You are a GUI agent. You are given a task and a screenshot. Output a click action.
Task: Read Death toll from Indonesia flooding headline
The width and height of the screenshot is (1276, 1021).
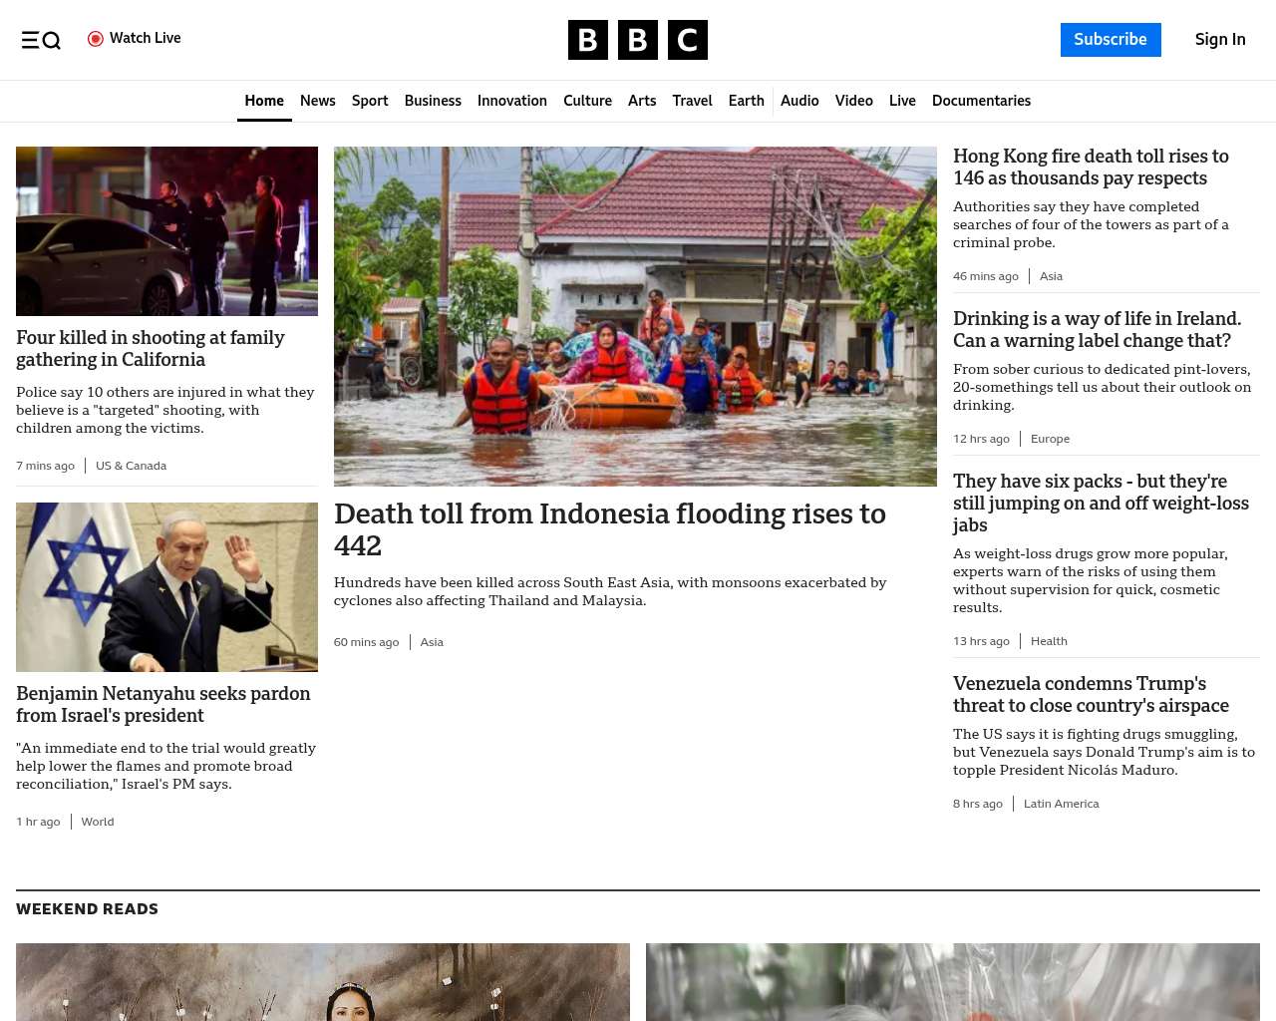tap(609, 528)
